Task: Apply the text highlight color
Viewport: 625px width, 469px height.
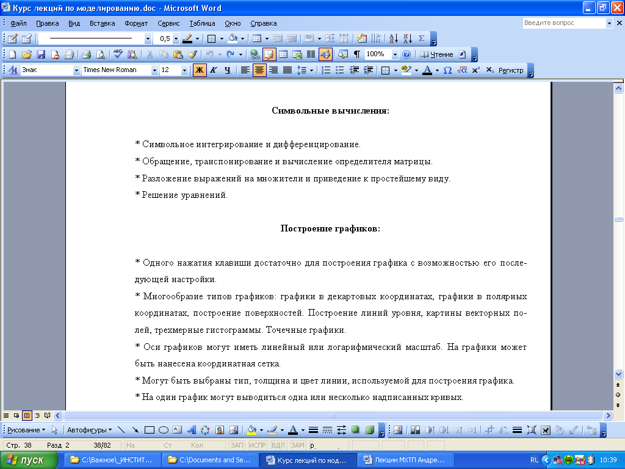Action: point(406,70)
